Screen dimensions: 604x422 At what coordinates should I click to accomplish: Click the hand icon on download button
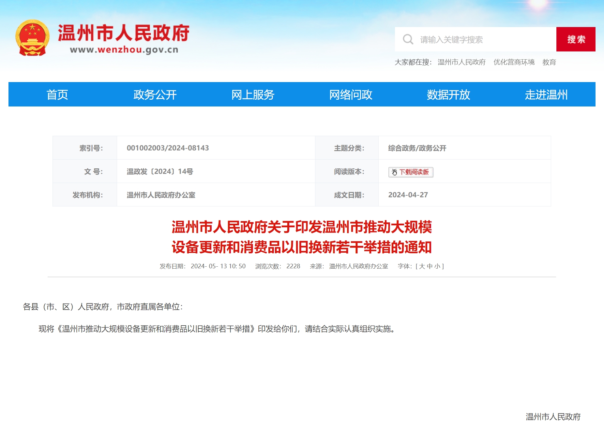pos(394,172)
